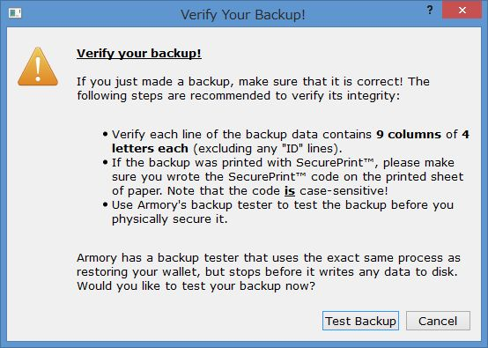The image size is (488, 348).
Task: Click the Armory application icon in title bar
Action: coord(15,13)
